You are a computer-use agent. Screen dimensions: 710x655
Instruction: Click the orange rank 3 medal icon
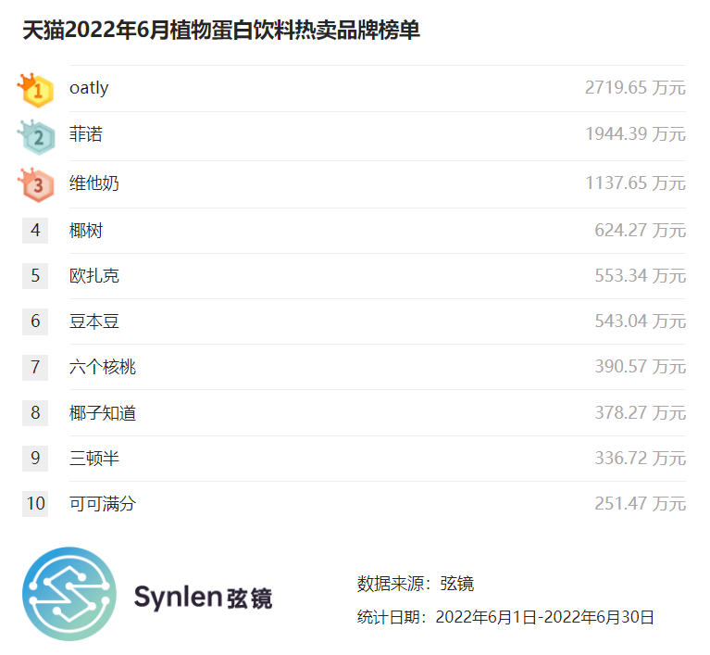click(36, 184)
